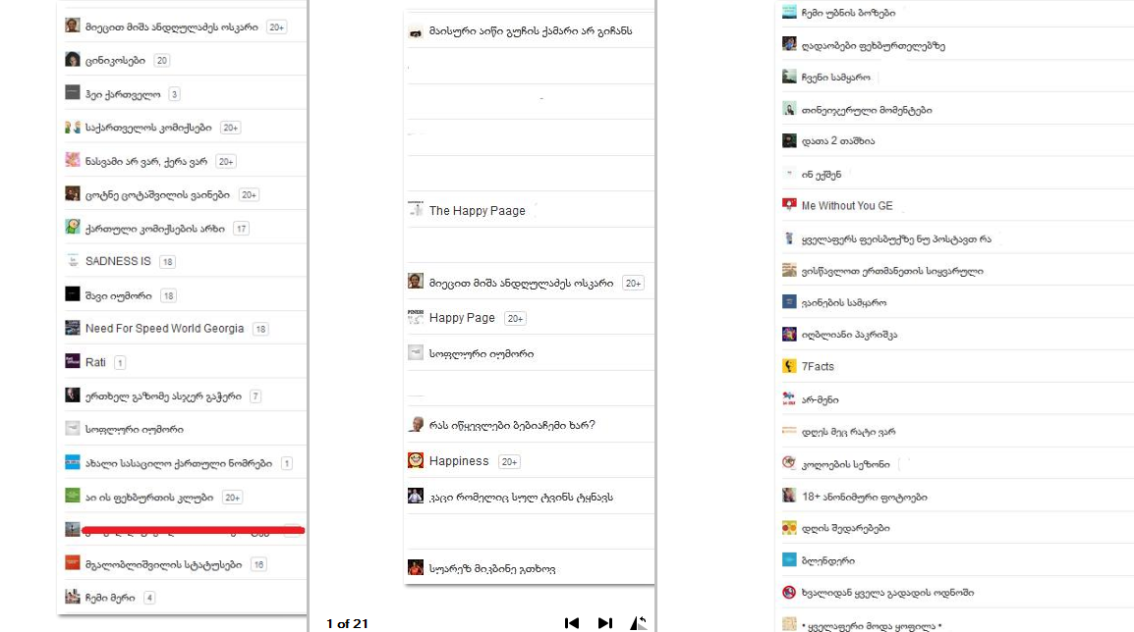Open ბლენდერი in the right list
Screen dimensions: 1134x632
(x=828, y=560)
